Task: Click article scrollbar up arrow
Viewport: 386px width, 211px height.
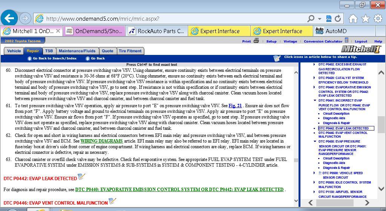Action: pos(296,73)
